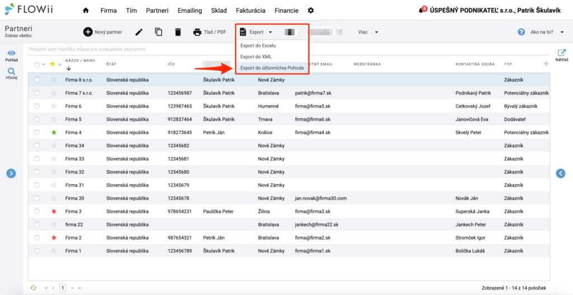This screenshot has width=573, height=295.
Task: Click Firma 33 name cell
Action: click(74, 158)
